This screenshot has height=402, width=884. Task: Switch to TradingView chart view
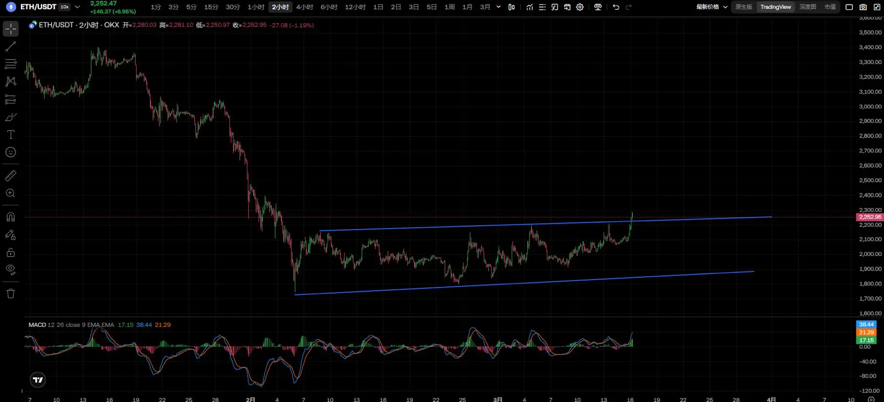(x=776, y=7)
